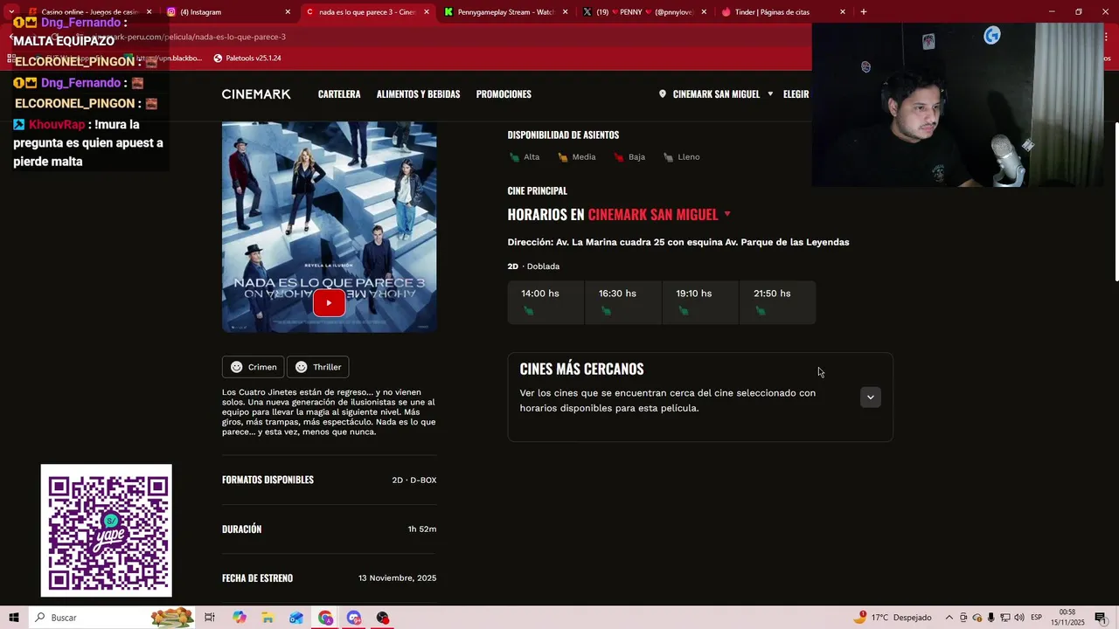Open Task View in the taskbar
The width and height of the screenshot is (1119, 629).
click(x=210, y=618)
